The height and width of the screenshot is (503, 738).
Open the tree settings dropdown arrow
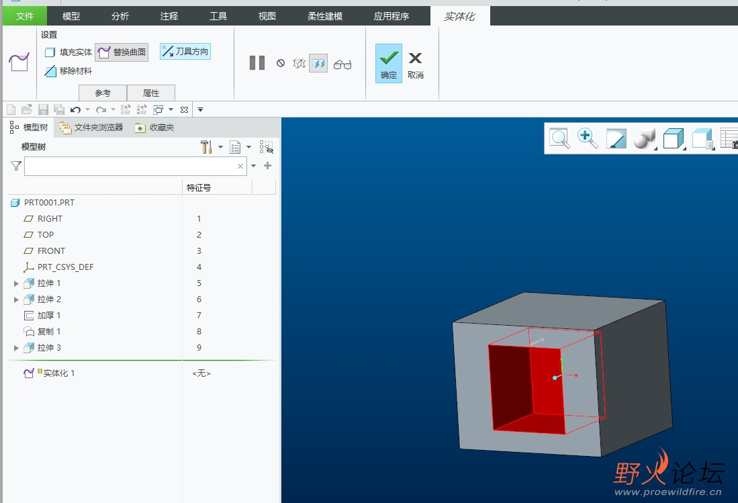click(x=220, y=147)
